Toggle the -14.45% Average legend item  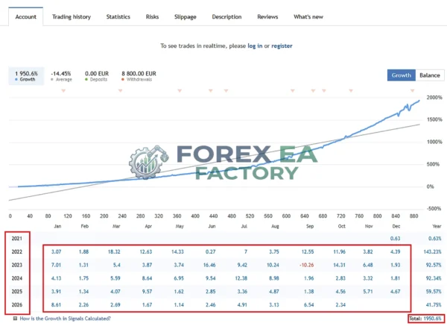61,76
